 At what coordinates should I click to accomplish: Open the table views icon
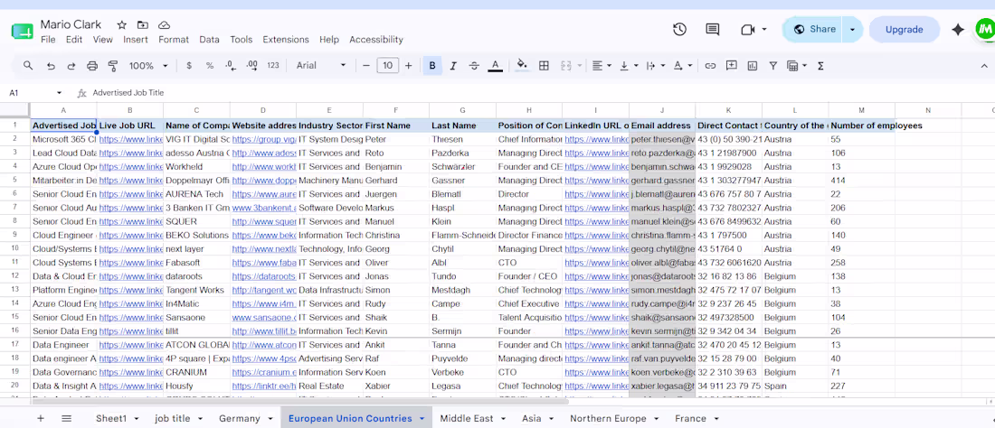[792, 65]
